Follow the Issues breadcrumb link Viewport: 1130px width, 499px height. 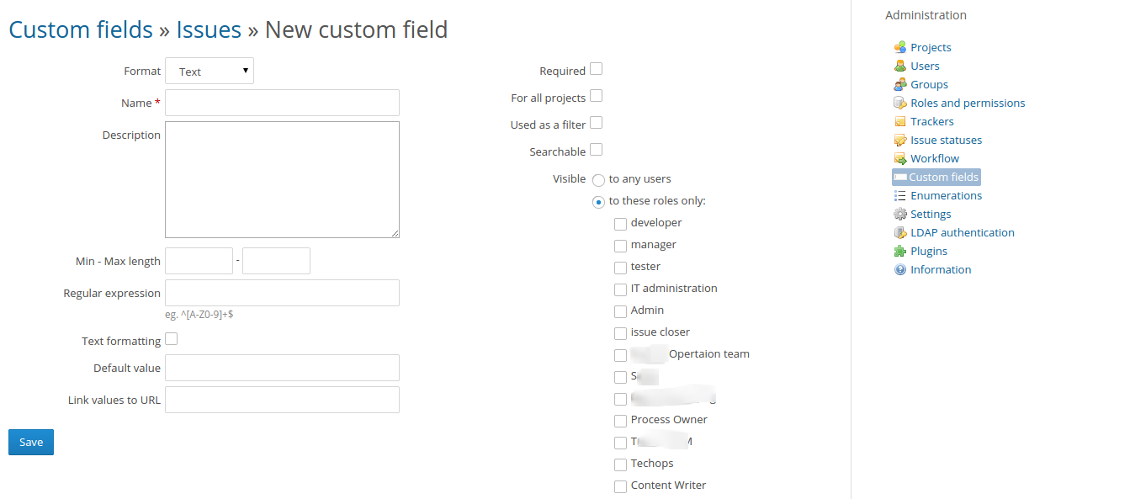(x=209, y=30)
